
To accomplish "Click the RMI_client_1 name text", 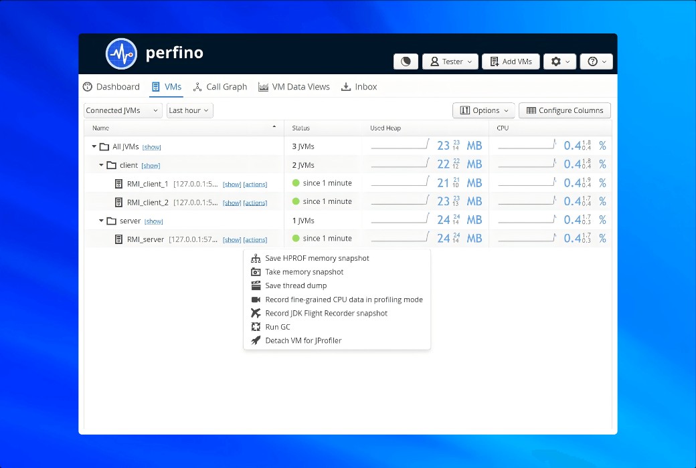I will [x=147, y=184].
